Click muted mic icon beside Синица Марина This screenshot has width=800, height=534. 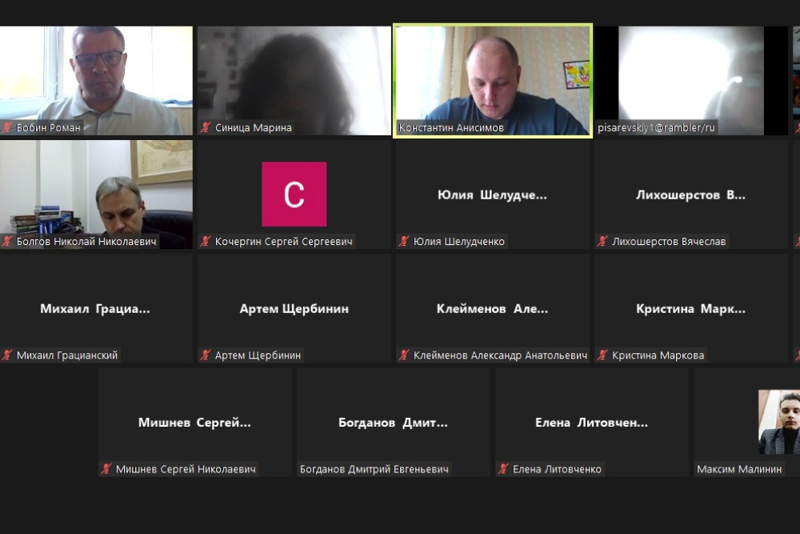pos(206,127)
